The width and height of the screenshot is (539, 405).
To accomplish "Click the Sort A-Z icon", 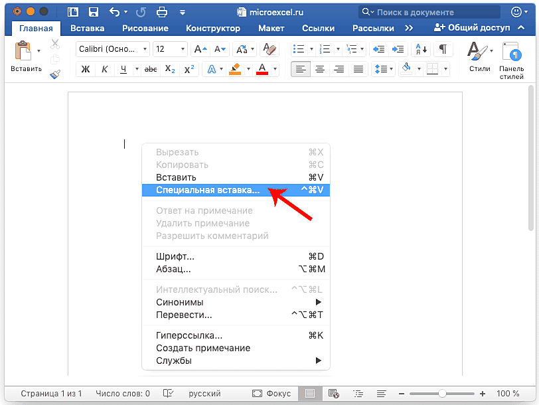I will (x=420, y=49).
